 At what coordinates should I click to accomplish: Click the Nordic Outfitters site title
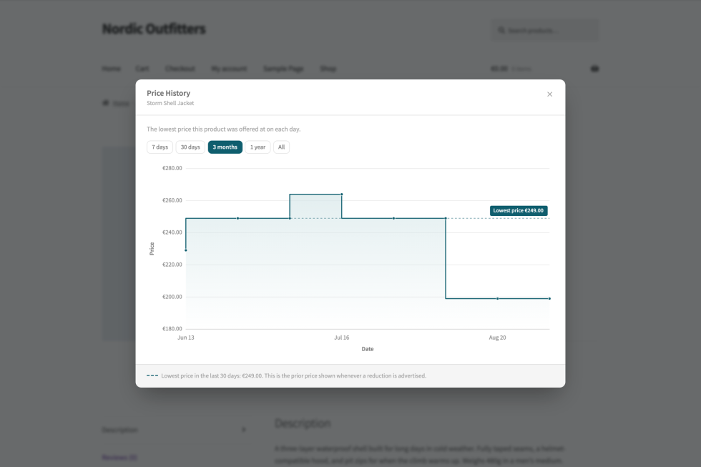point(154,29)
